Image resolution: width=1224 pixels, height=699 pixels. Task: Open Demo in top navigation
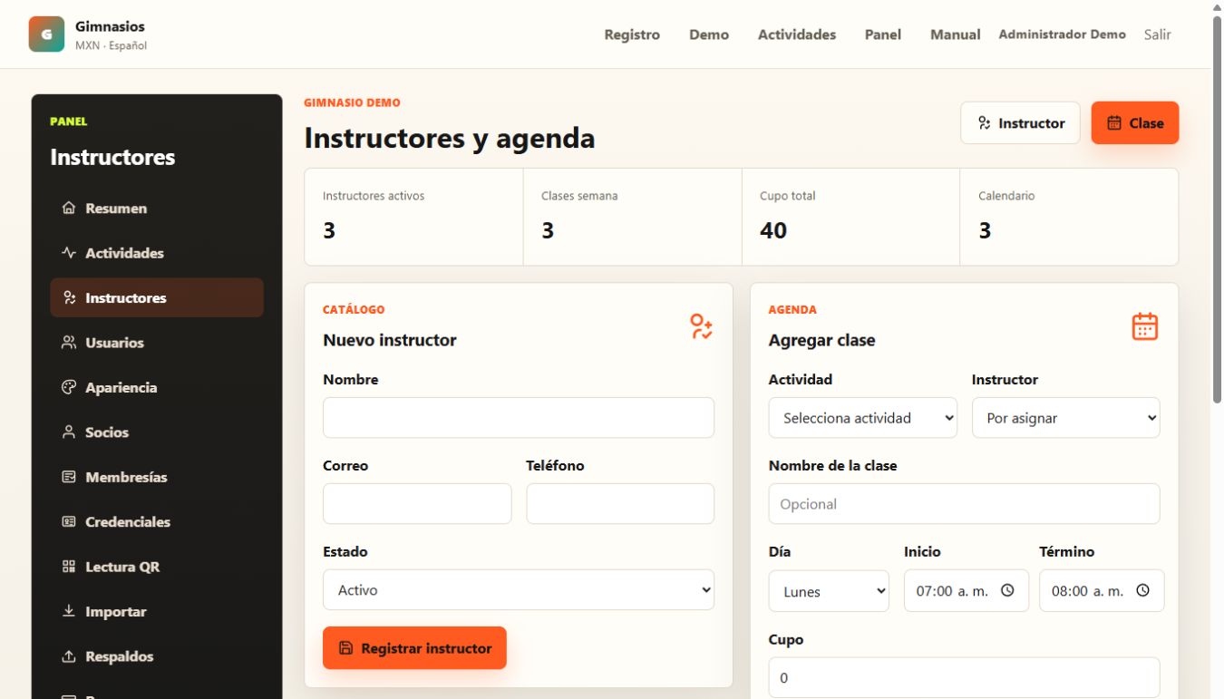coord(709,34)
